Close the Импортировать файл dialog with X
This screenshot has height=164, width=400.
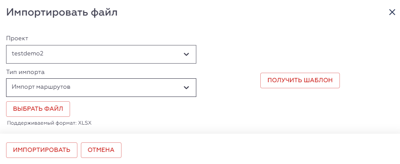pos(392,12)
